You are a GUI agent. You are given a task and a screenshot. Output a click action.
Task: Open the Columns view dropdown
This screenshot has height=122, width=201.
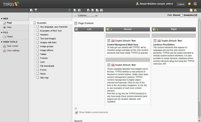[87, 15]
